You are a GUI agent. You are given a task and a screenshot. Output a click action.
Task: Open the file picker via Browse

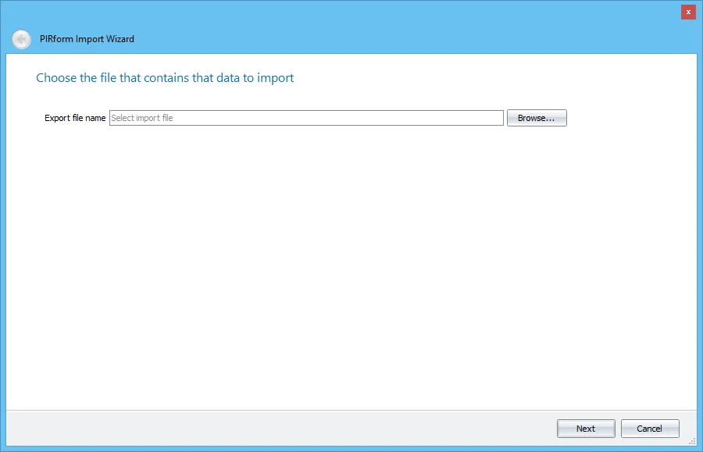click(x=536, y=117)
